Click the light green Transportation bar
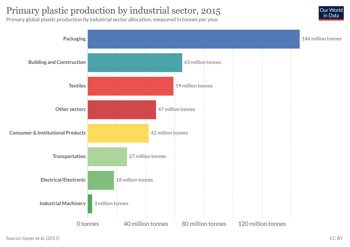 point(107,157)
